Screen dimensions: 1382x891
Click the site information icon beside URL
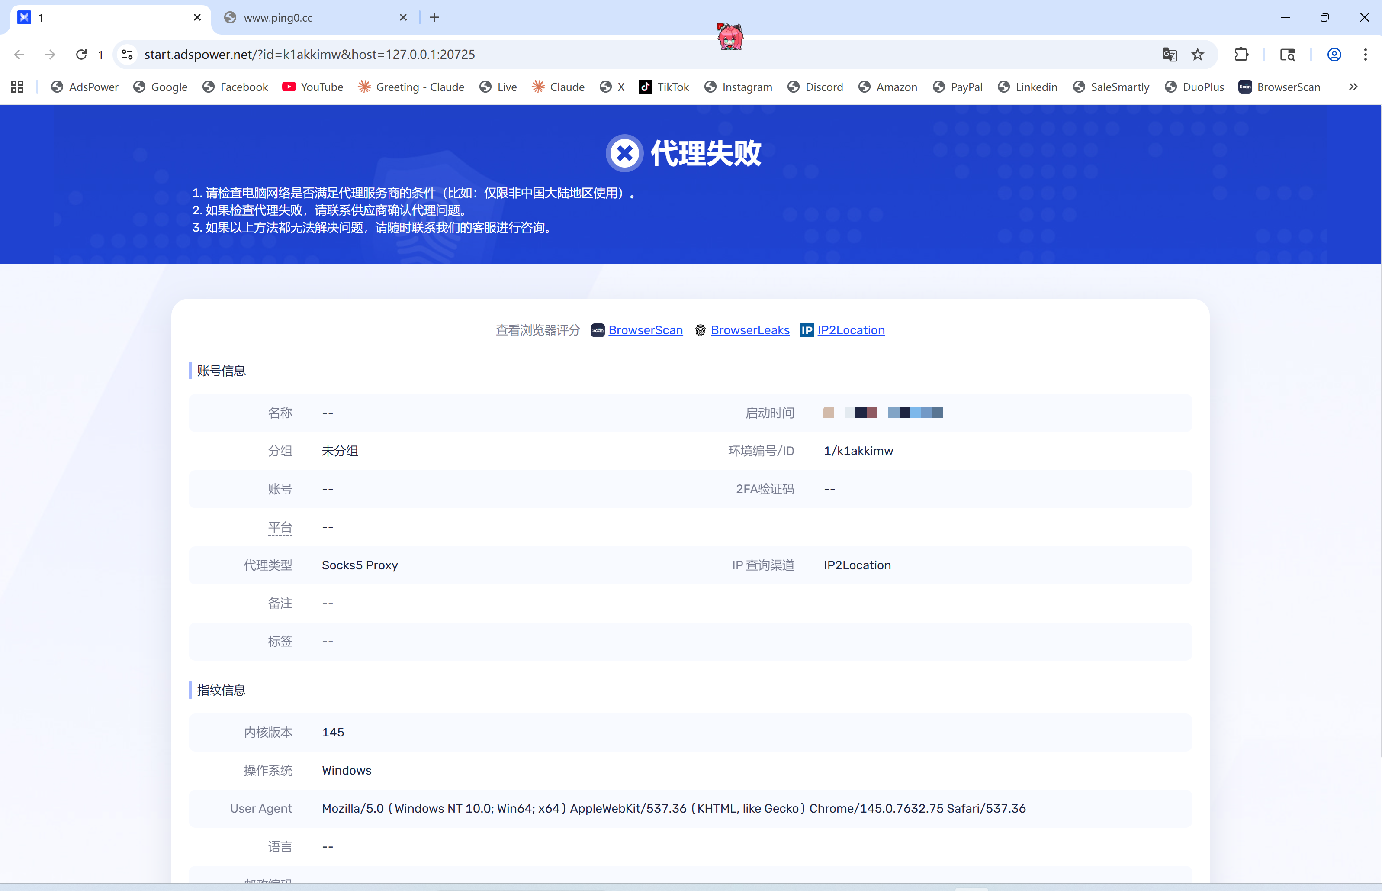[127, 55]
